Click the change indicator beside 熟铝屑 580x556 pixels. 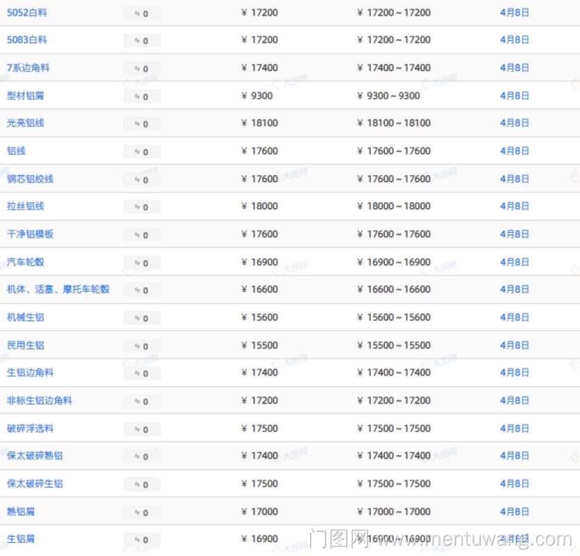[x=142, y=512]
